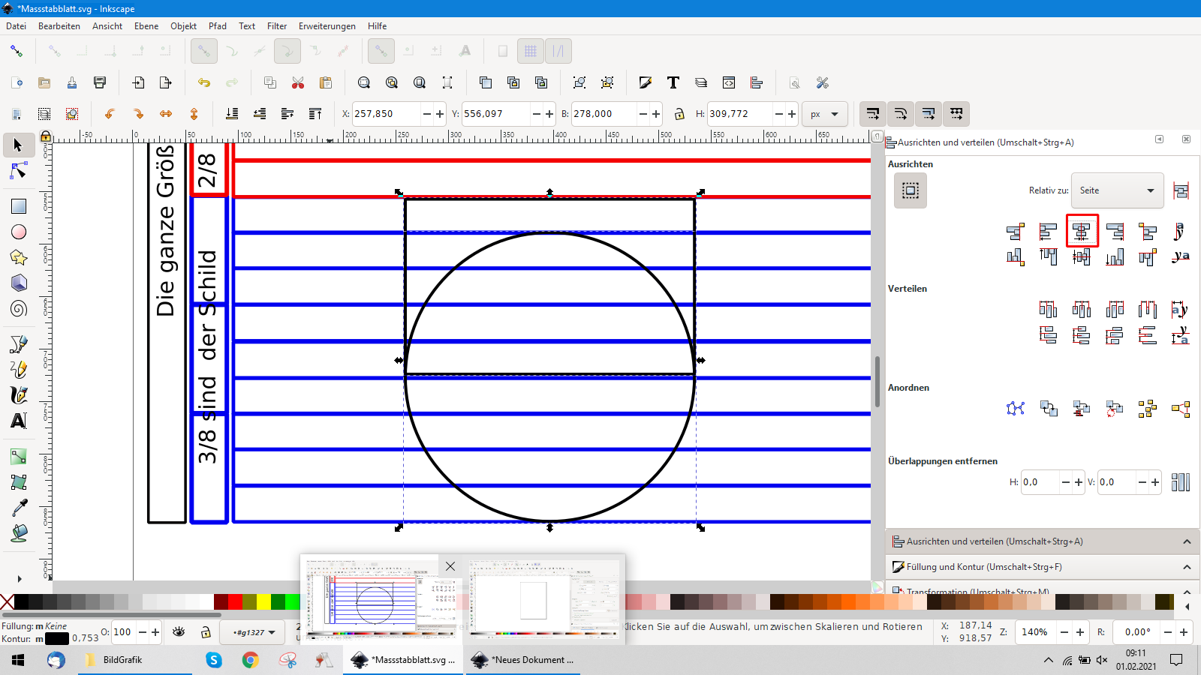1201x675 pixels.
Task: Open the 'Relativ zu' Seite dropdown
Action: click(1117, 190)
